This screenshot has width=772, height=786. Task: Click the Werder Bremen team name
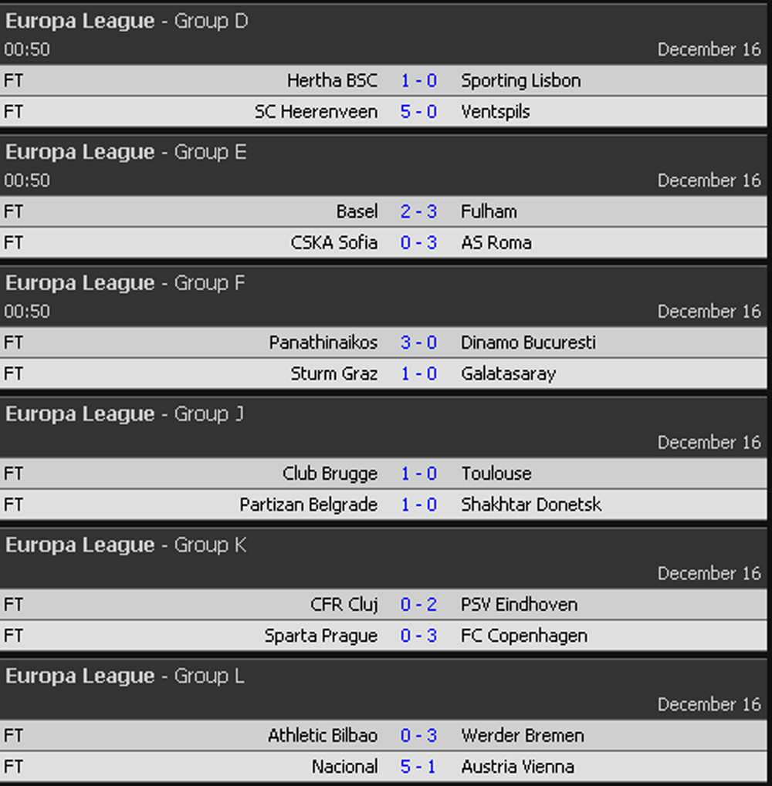tap(522, 736)
